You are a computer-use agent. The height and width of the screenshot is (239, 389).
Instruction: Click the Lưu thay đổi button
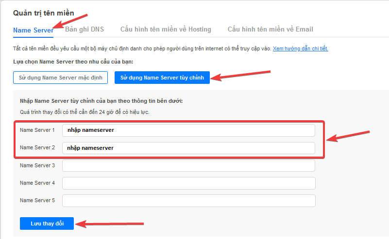pos(47,223)
